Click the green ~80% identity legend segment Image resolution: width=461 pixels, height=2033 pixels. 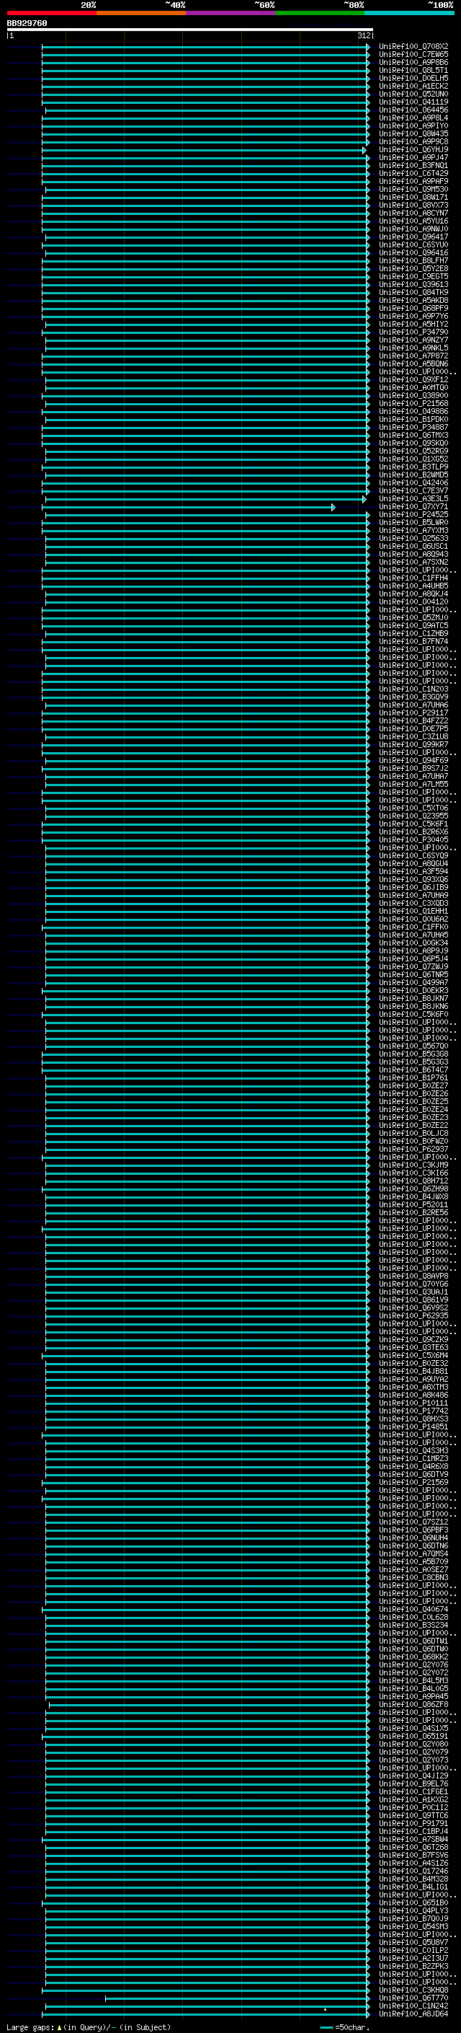[x=320, y=13]
